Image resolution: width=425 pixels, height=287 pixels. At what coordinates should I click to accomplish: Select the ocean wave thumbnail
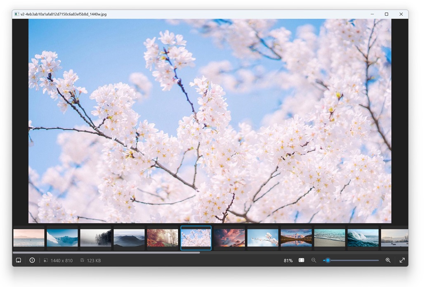(x=363, y=237)
